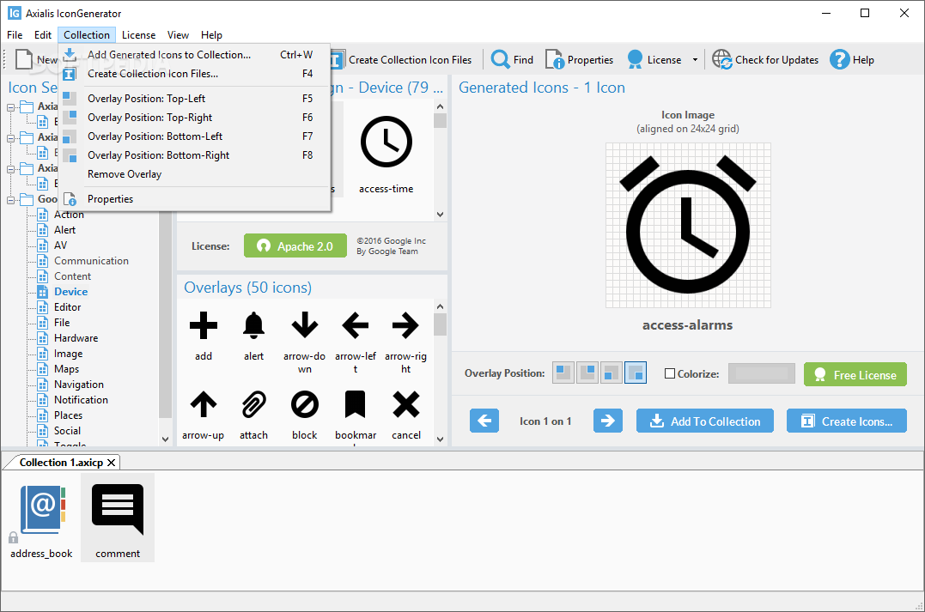The height and width of the screenshot is (612, 925).
Task: Select the block overlay icon
Action: click(305, 404)
